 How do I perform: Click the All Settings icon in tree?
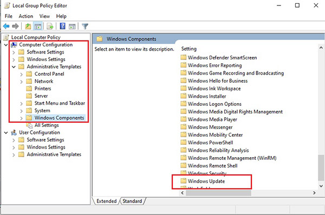pyautogui.click(x=29, y=125)
